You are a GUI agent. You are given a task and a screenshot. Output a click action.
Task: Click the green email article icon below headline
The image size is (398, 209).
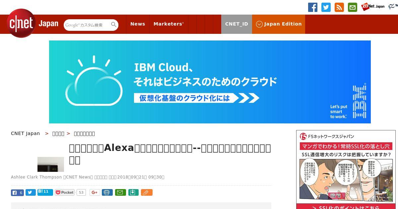coord(120,192)
